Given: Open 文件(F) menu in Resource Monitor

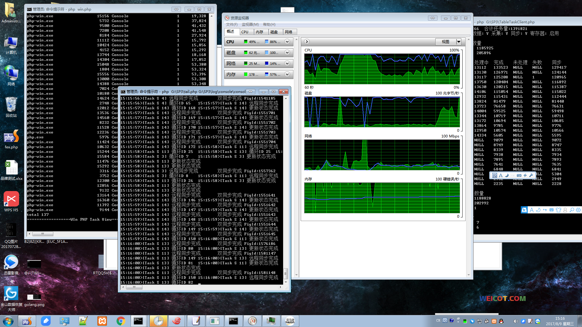Looking at the screenshot, I should point(232,25).
